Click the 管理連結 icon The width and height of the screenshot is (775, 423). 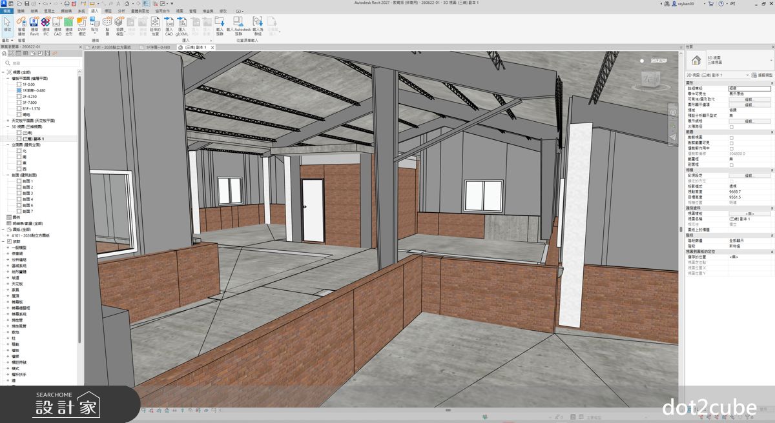click(21, 26)
